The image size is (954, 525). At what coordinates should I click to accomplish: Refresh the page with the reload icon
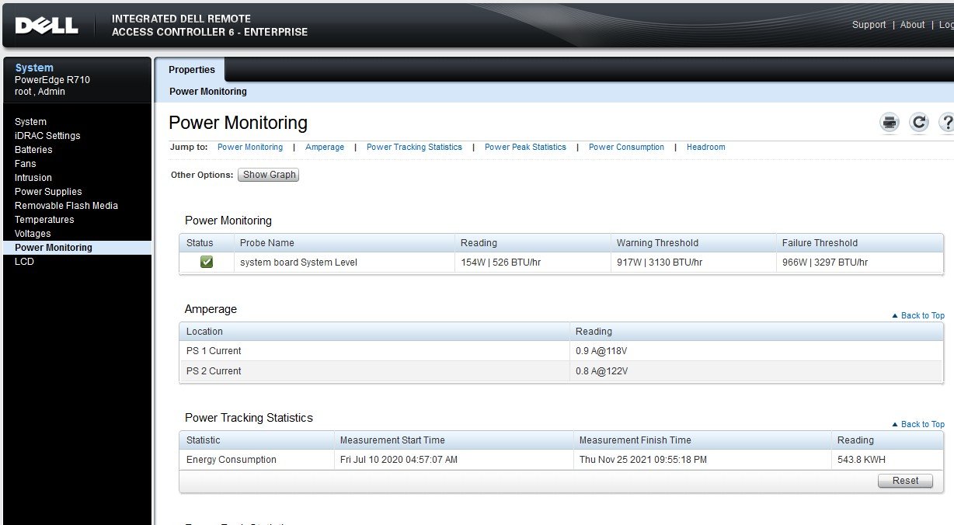click(x=919, y=122)
